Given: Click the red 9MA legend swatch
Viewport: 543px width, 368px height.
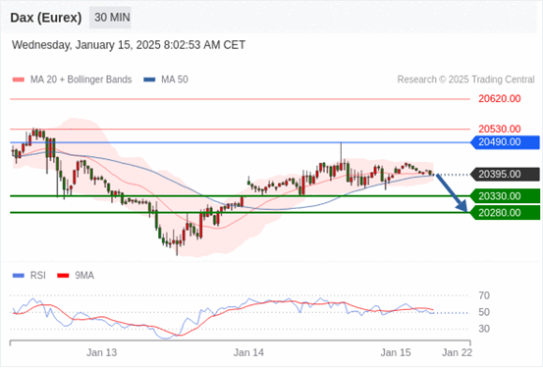Looking at the screenshot, I should (x=63, y=276).
